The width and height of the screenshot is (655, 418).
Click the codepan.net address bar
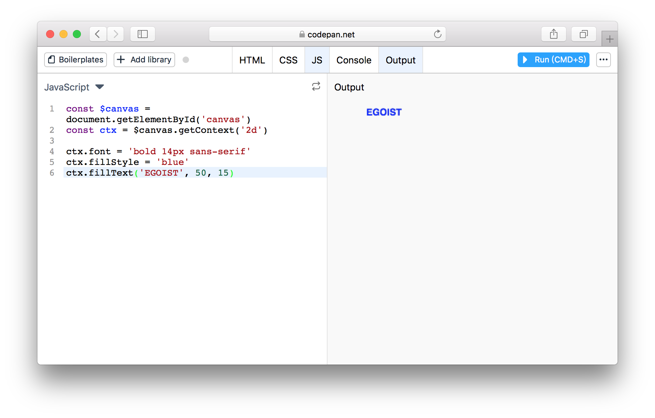pyautogui.click(x=327, y=34)
